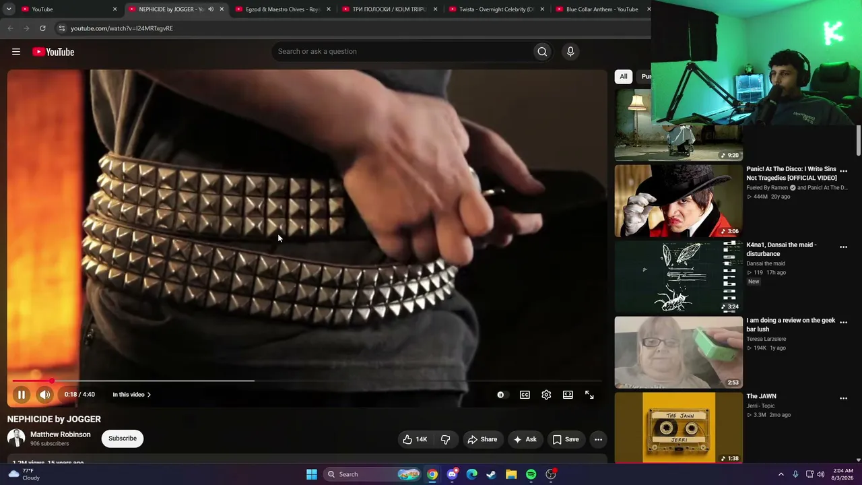
Task: Enter full screen mode
Action: tap(589, 395)
